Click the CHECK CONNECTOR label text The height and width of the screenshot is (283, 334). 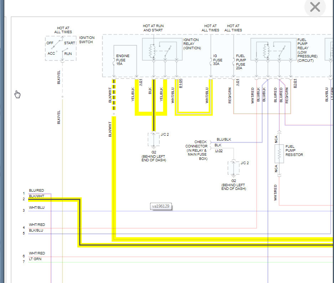(196, 150)
